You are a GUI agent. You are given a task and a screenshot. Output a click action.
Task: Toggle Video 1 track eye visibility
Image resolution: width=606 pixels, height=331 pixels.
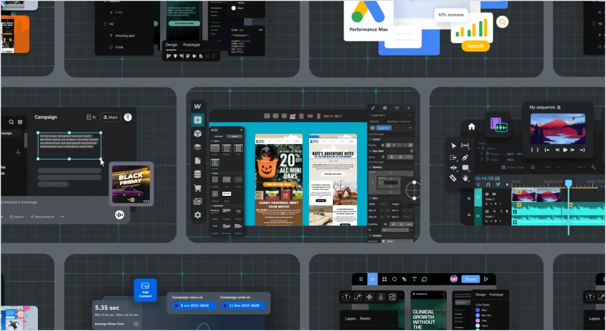494,194
